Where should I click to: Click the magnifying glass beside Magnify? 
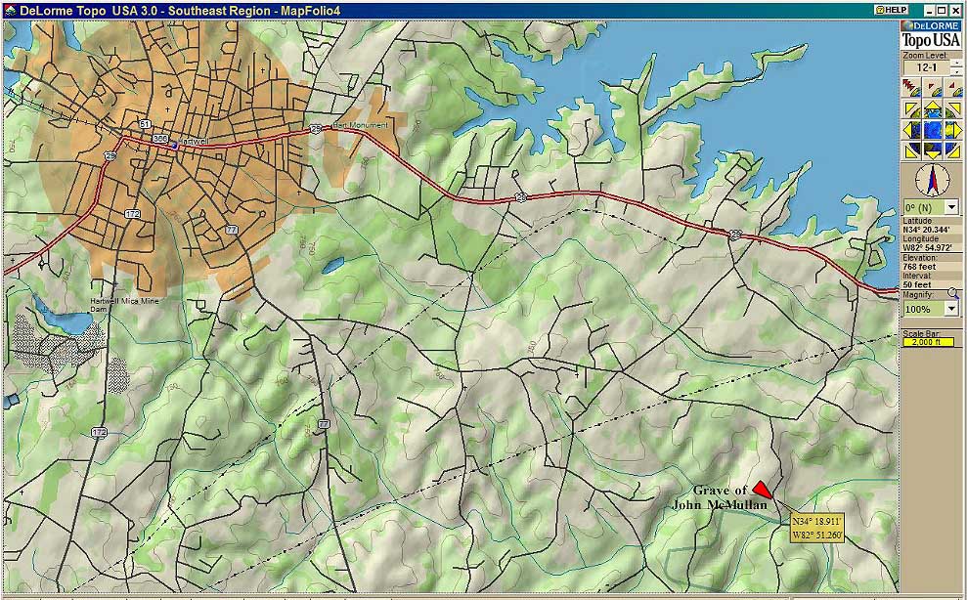coord(953,294)
